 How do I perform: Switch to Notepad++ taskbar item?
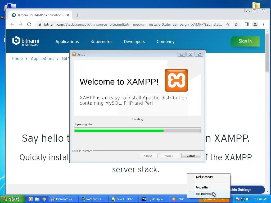(x=93, y=199)
